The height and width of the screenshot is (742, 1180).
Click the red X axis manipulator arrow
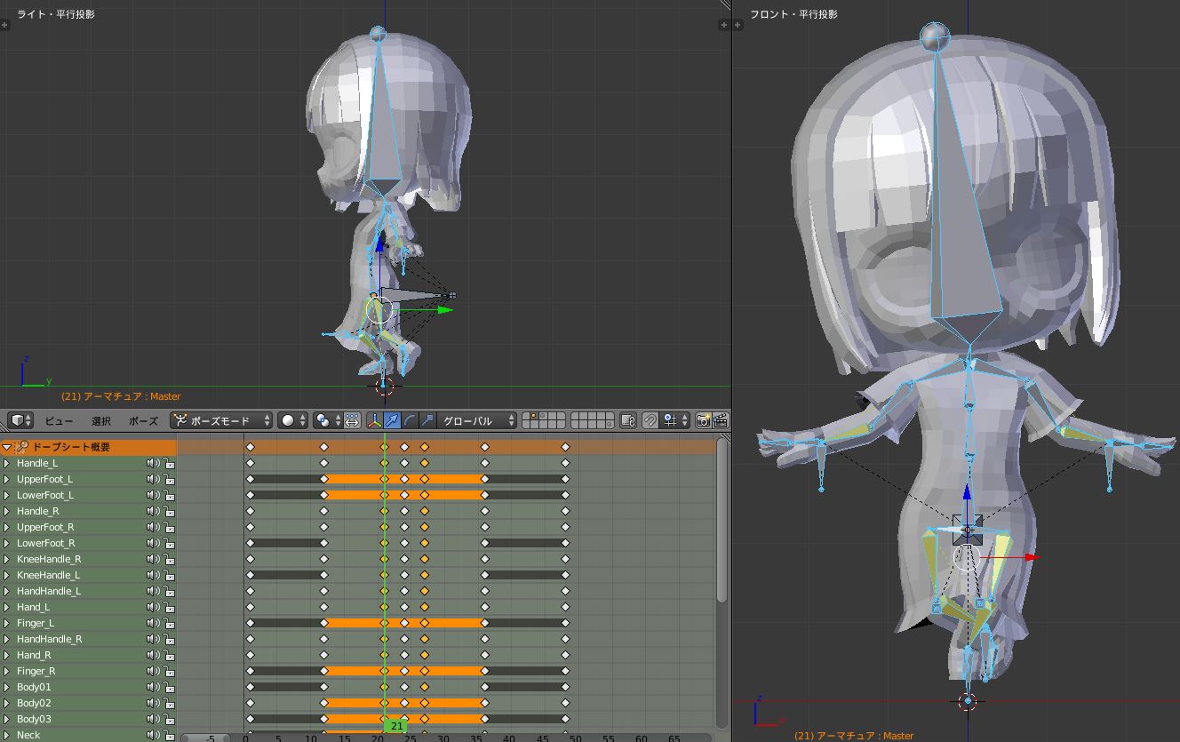tap(1031, 557)
